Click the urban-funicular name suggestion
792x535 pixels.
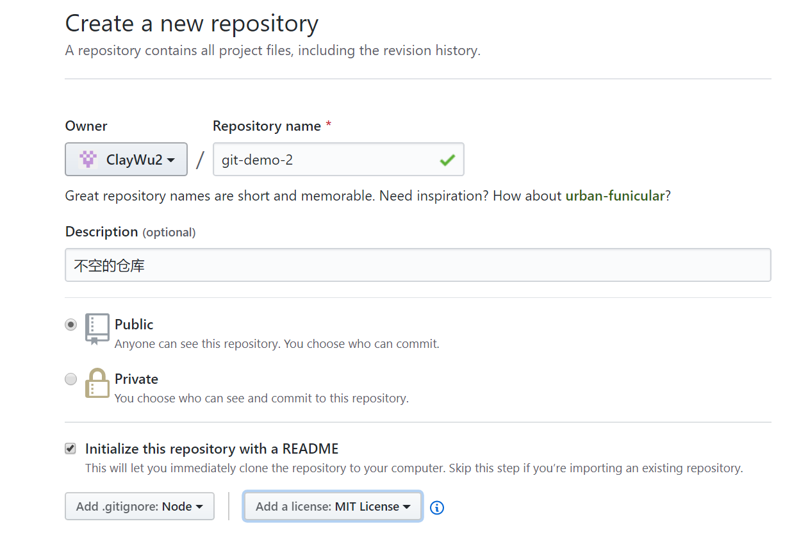tap(615, 196)
